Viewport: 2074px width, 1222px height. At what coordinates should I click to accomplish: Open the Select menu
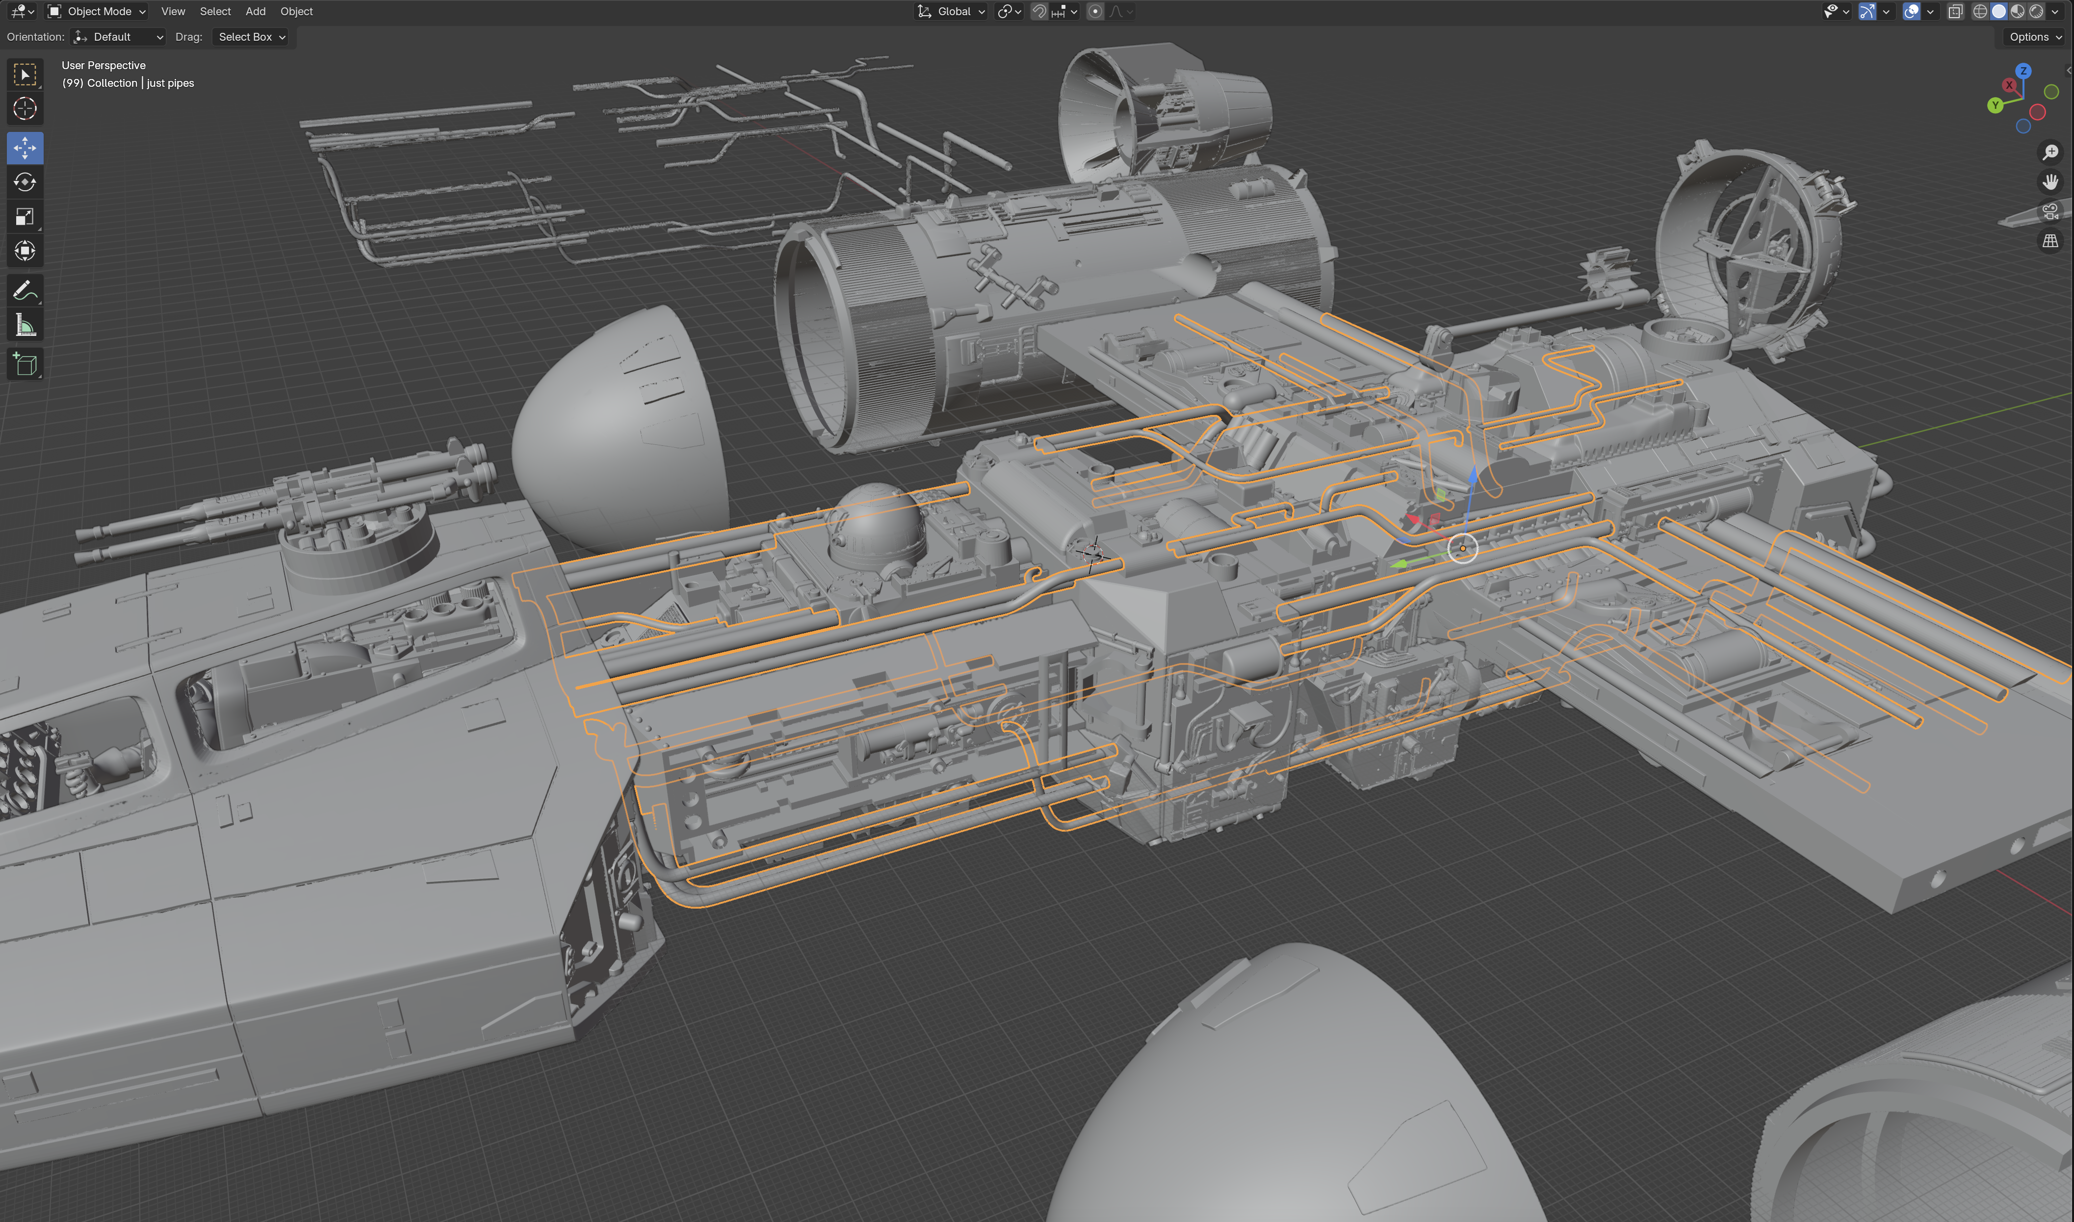(215, 12)
